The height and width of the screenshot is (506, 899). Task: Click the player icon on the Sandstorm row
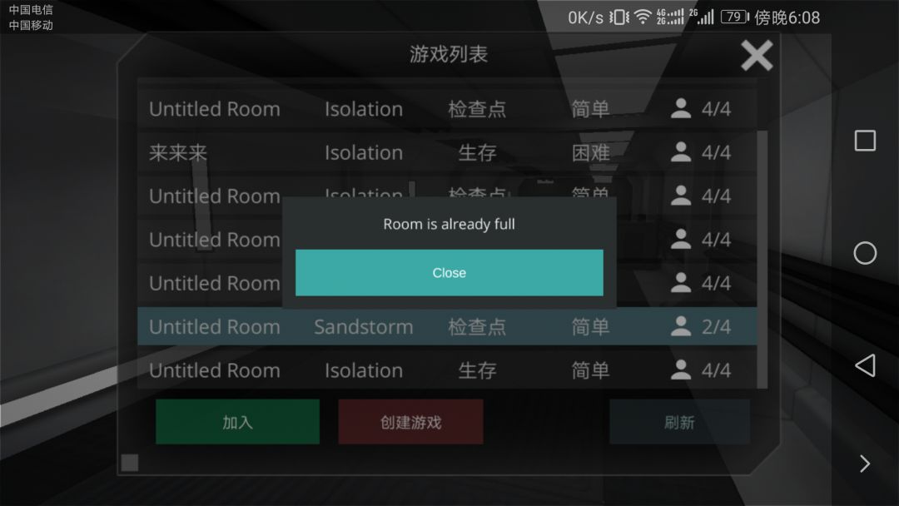tap(681, 326)
